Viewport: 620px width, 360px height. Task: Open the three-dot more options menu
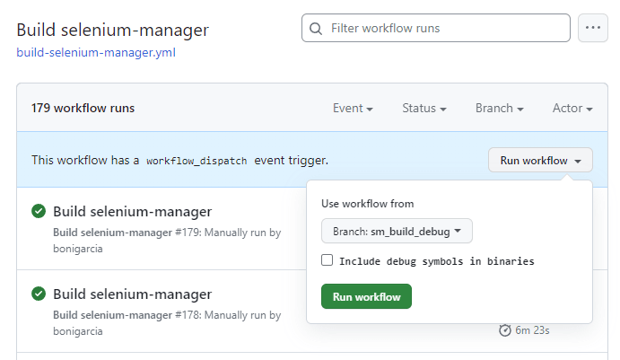click(x=592, y=28)
